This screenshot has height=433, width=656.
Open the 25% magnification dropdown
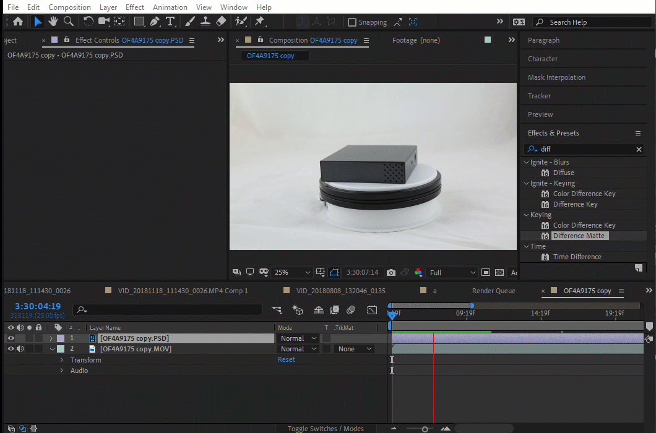[293, 272]
